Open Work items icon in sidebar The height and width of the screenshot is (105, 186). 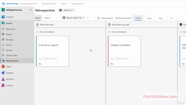(x=3, y=29)
